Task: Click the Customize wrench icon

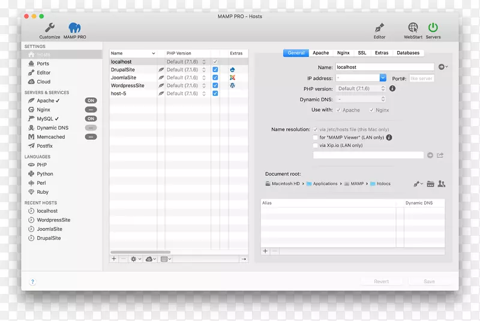Action: [50, 28]
